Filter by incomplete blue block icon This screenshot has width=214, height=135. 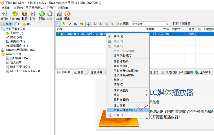pyautogui.click(x=75, y=24)
